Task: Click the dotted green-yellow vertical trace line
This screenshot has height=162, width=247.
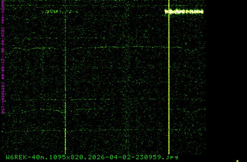Action: click(x=65, y=82)
